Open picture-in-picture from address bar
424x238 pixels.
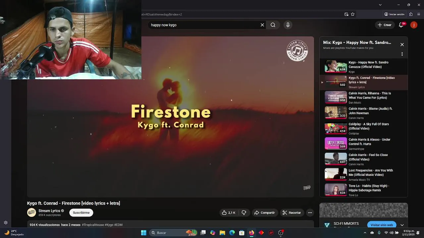(346, 14)
